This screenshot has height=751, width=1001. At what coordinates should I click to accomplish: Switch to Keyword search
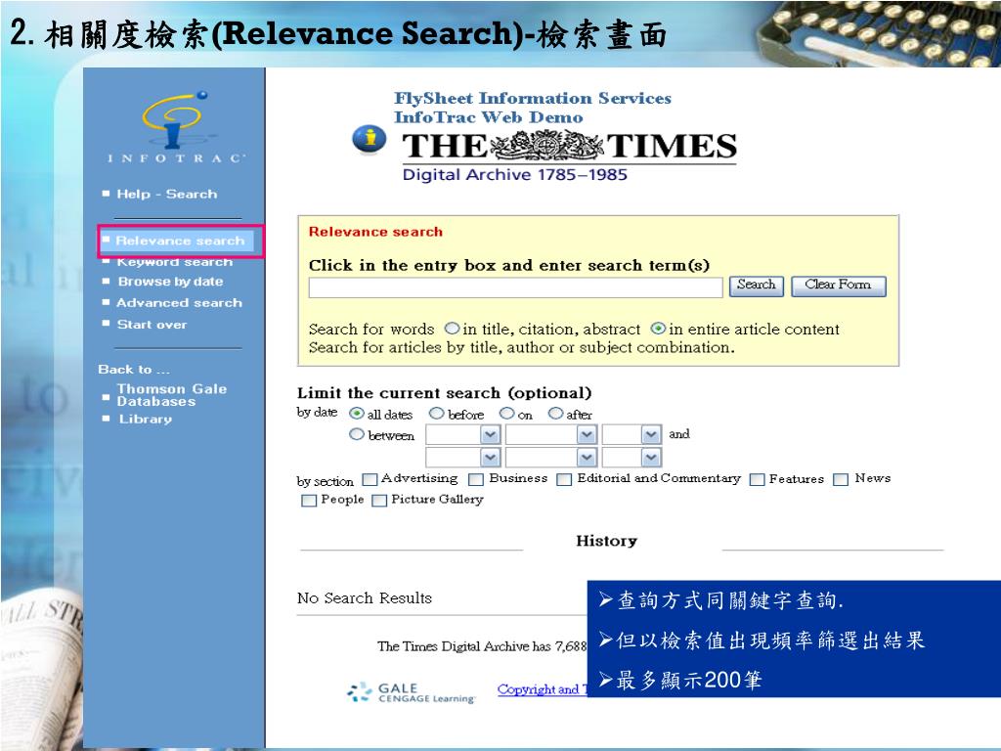tap(174, 262)
